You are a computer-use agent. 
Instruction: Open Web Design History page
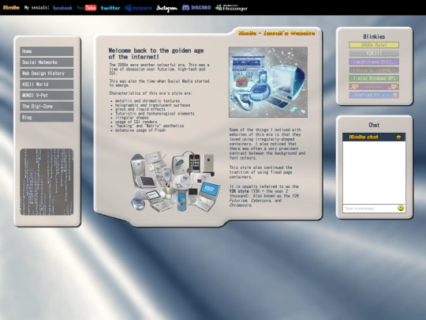click(x=47, y=73)
